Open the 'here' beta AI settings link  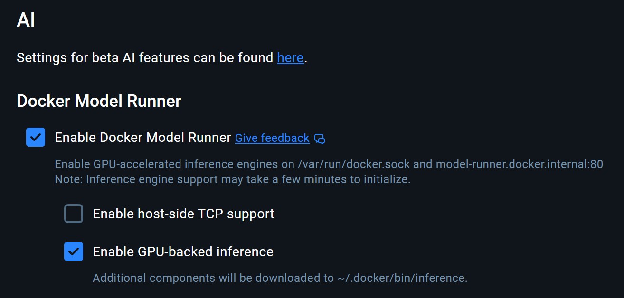click(290, 58)
